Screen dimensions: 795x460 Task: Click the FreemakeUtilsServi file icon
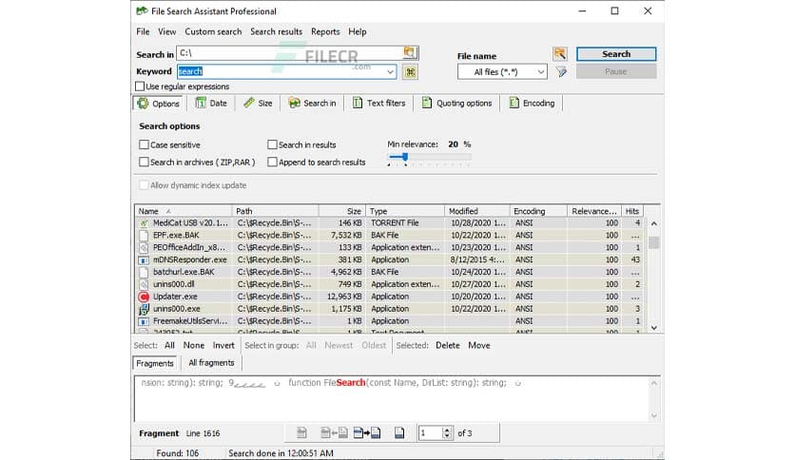[144, 321]
